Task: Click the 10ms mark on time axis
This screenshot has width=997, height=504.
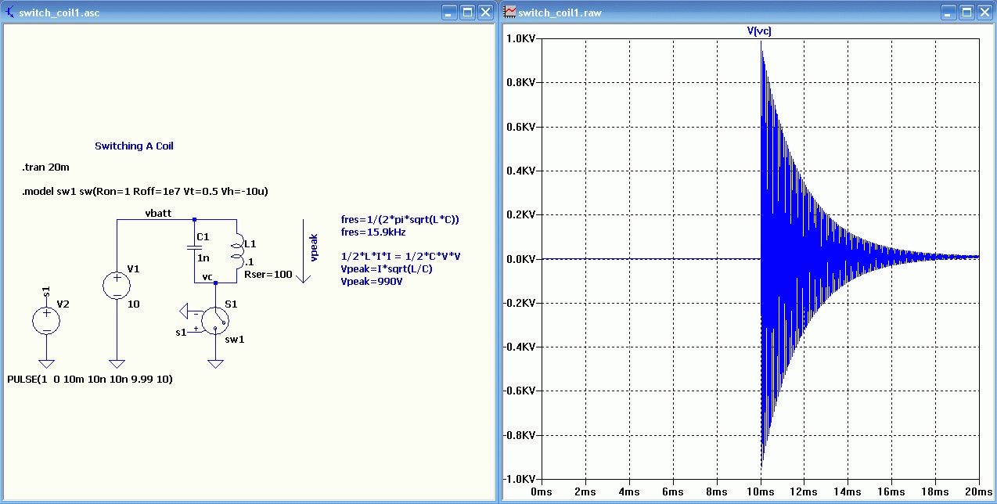Action: point(761,491)
